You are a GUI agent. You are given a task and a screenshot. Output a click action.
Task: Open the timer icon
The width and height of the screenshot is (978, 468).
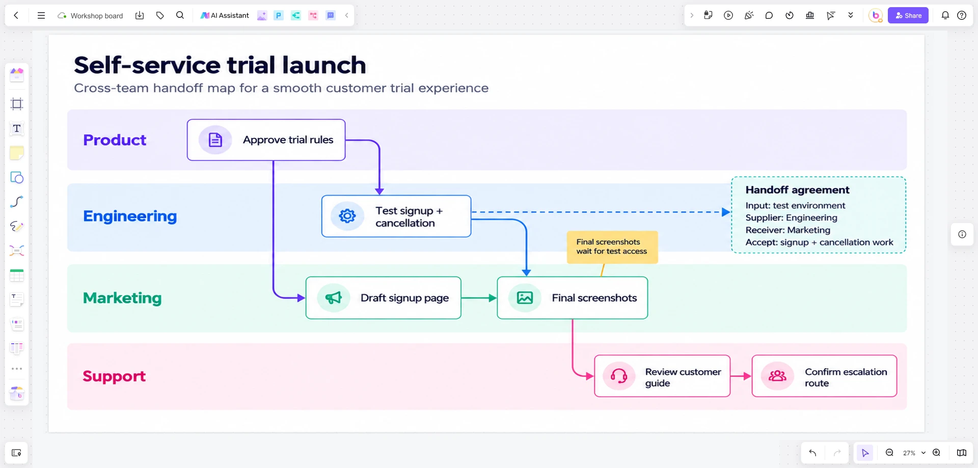click(790, 15)
